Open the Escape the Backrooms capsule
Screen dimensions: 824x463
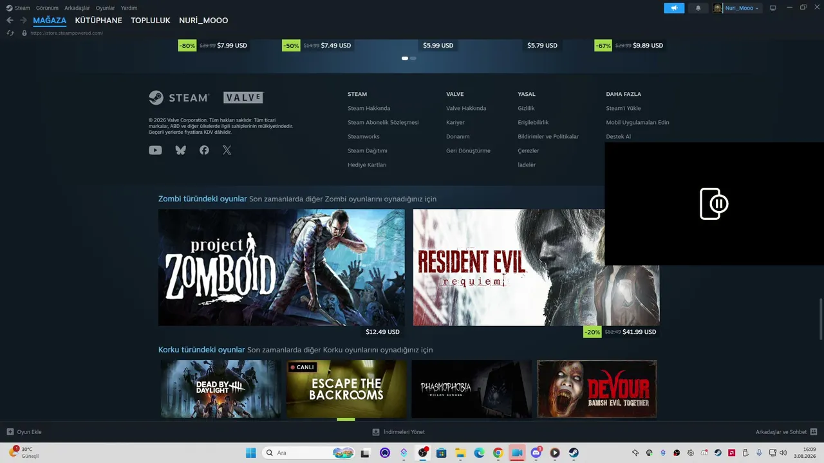click(346, 389)
